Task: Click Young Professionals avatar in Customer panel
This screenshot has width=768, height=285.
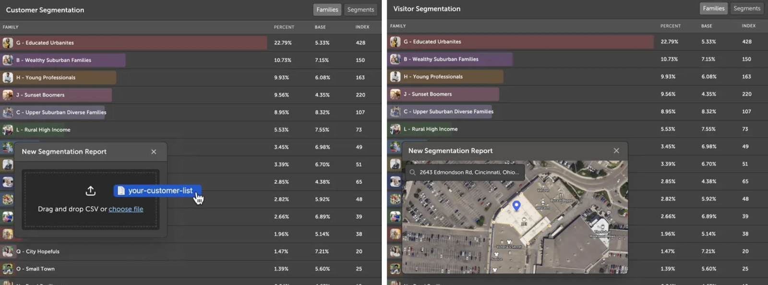Action: point(8,78)
